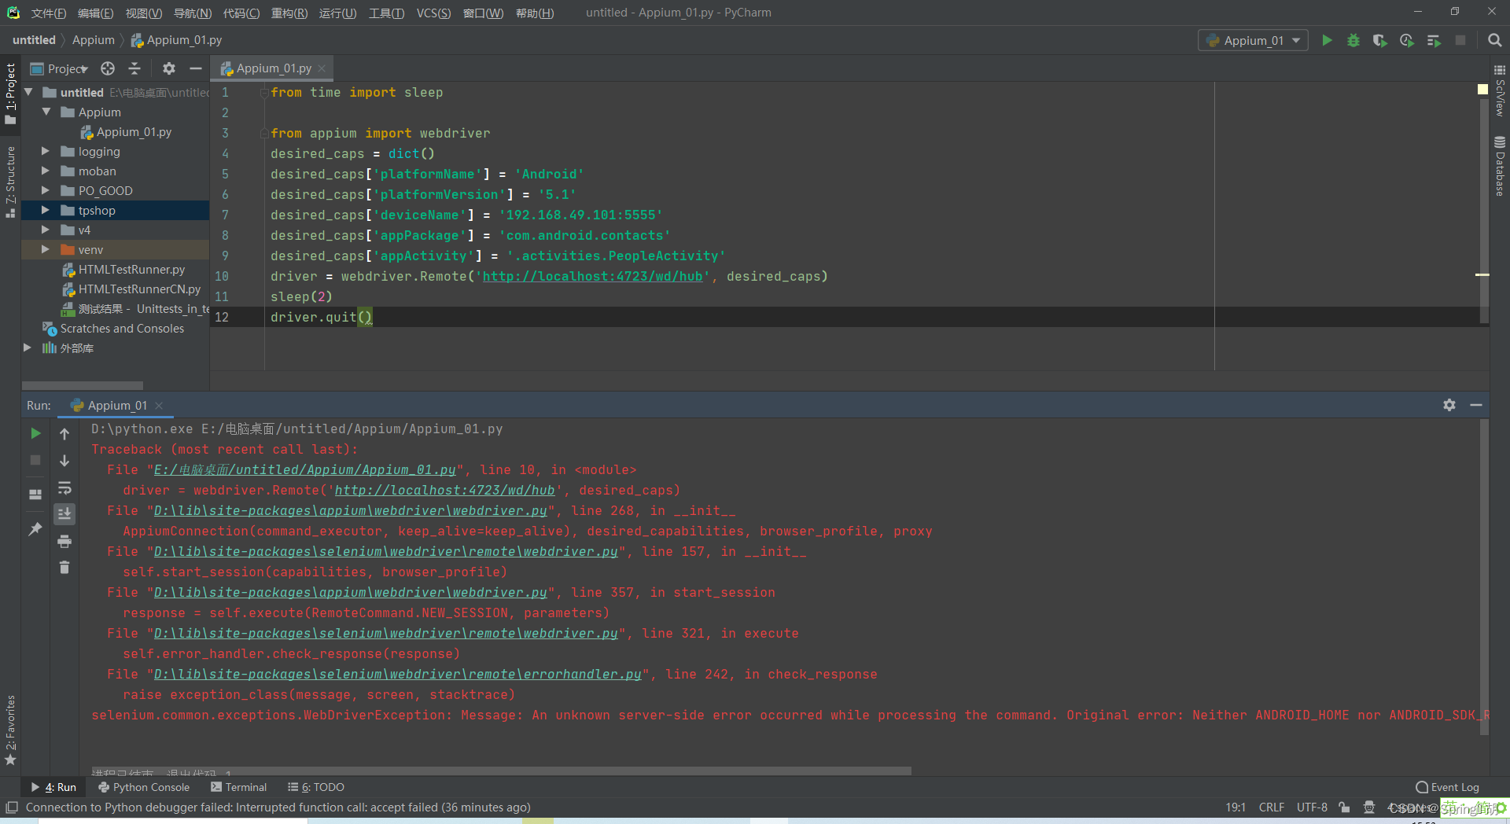Viewport: 1510px width, 824px height.
Task: Open the VCS(S) menu
Action: point(433,13)
